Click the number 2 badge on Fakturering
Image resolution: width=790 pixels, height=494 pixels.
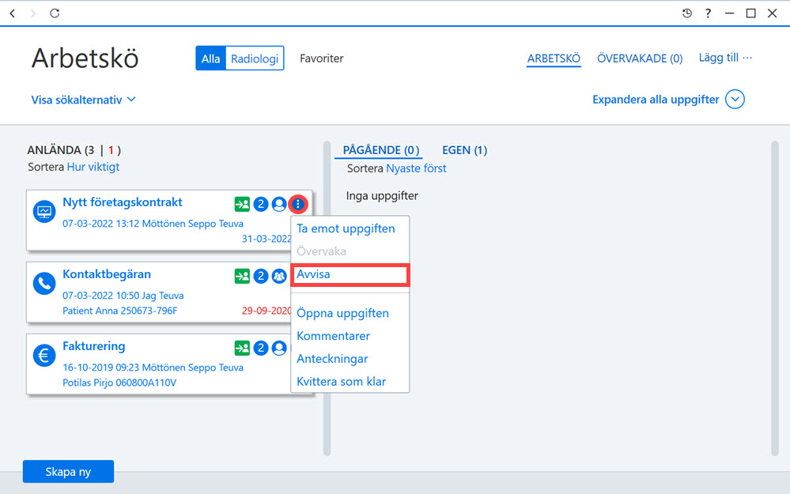click(x=260, y=348)
